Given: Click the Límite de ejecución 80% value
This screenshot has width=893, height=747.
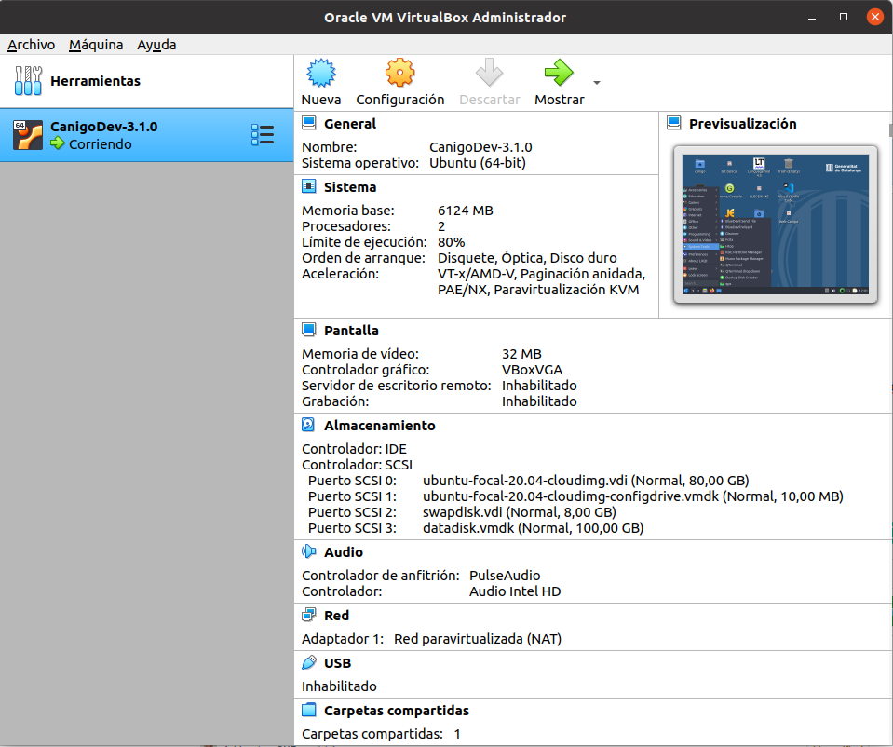Looking at the screenshot, I should pos(451,242).
